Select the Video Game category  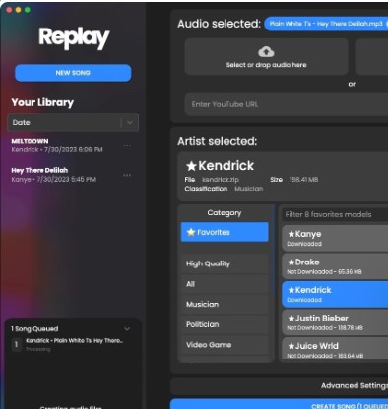[225, 345]
